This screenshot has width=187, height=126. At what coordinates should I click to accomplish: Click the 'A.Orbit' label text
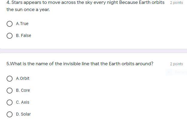pyautogui.click(x=23, y=79)
